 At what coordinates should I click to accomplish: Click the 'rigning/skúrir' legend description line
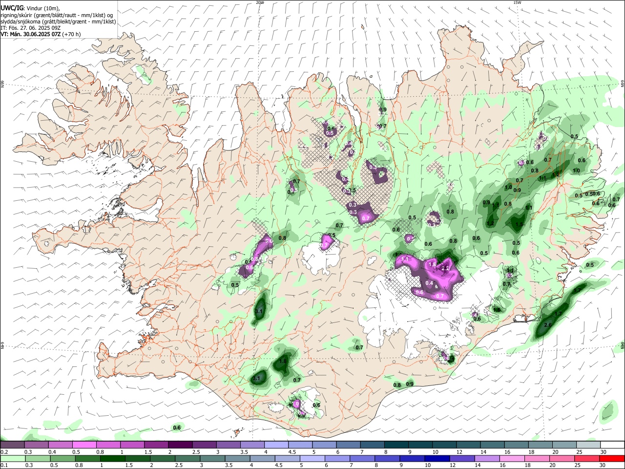(57, 15)
